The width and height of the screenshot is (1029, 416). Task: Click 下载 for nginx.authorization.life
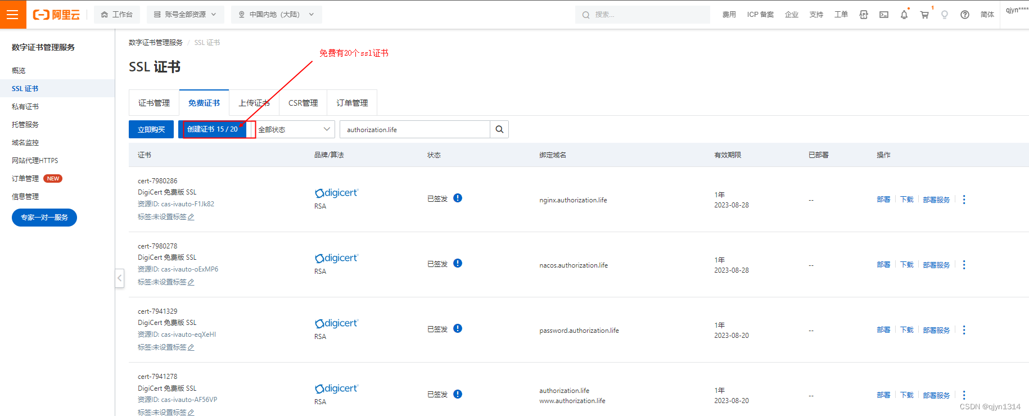[x=907, y=200]
